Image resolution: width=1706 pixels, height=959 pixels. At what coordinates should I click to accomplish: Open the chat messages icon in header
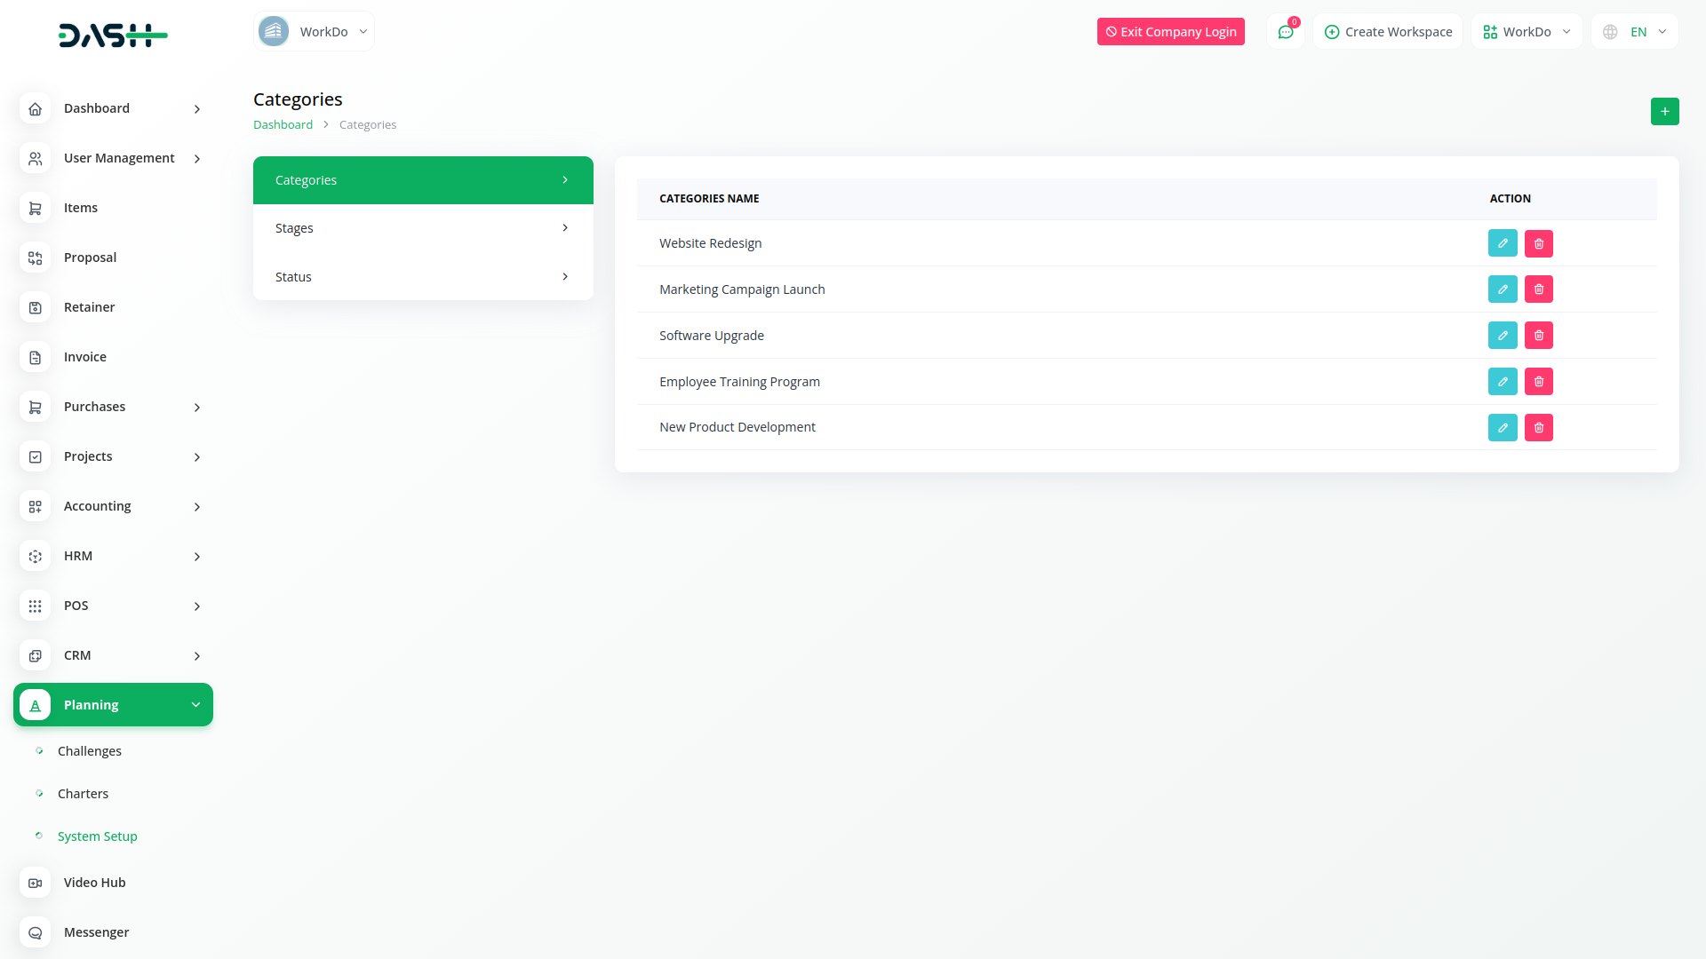tap(1285, 32)
